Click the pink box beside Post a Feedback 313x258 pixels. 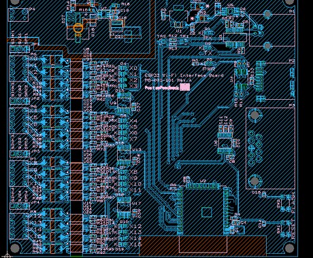[x=185, y=87]
